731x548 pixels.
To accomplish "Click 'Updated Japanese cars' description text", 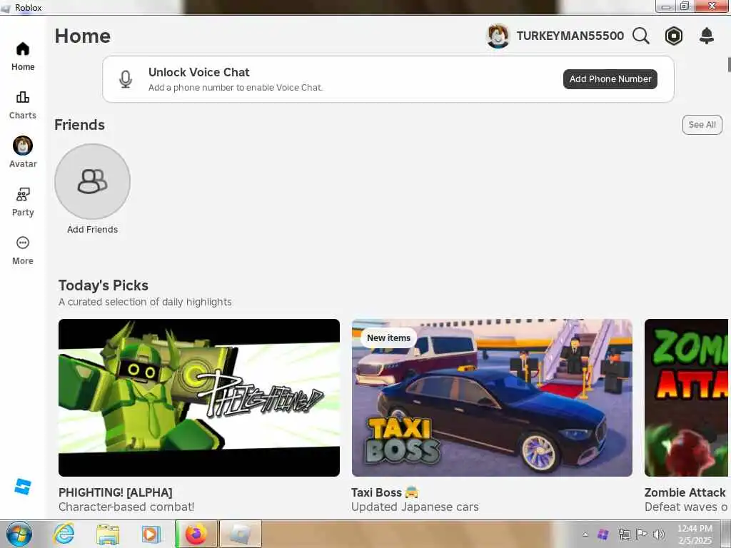I will coord(415,507).
